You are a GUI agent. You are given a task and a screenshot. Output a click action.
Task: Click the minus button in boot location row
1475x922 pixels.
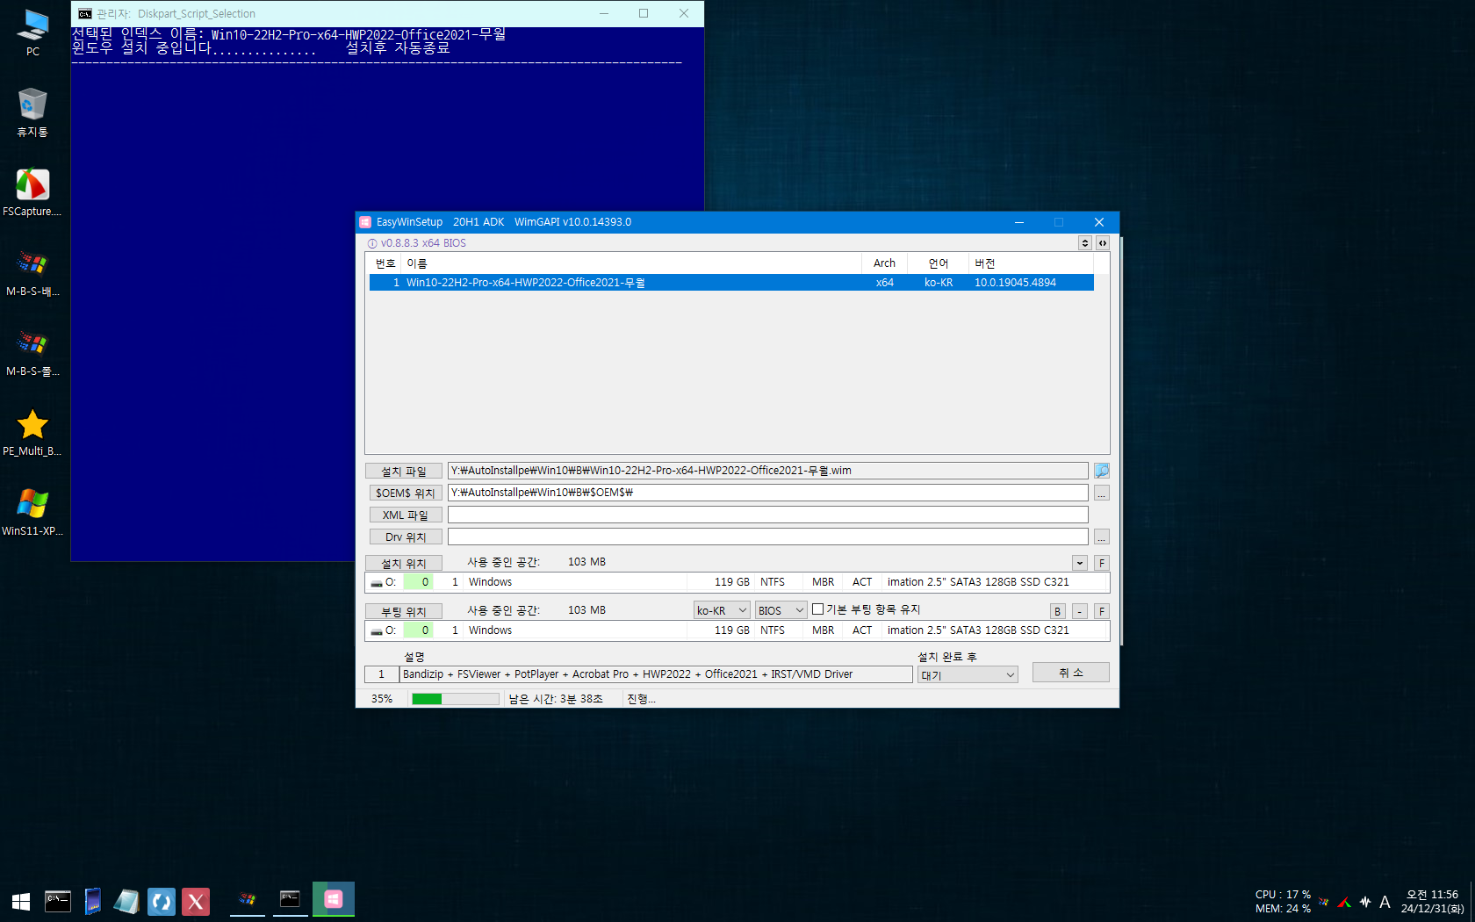click(1080, 611)
